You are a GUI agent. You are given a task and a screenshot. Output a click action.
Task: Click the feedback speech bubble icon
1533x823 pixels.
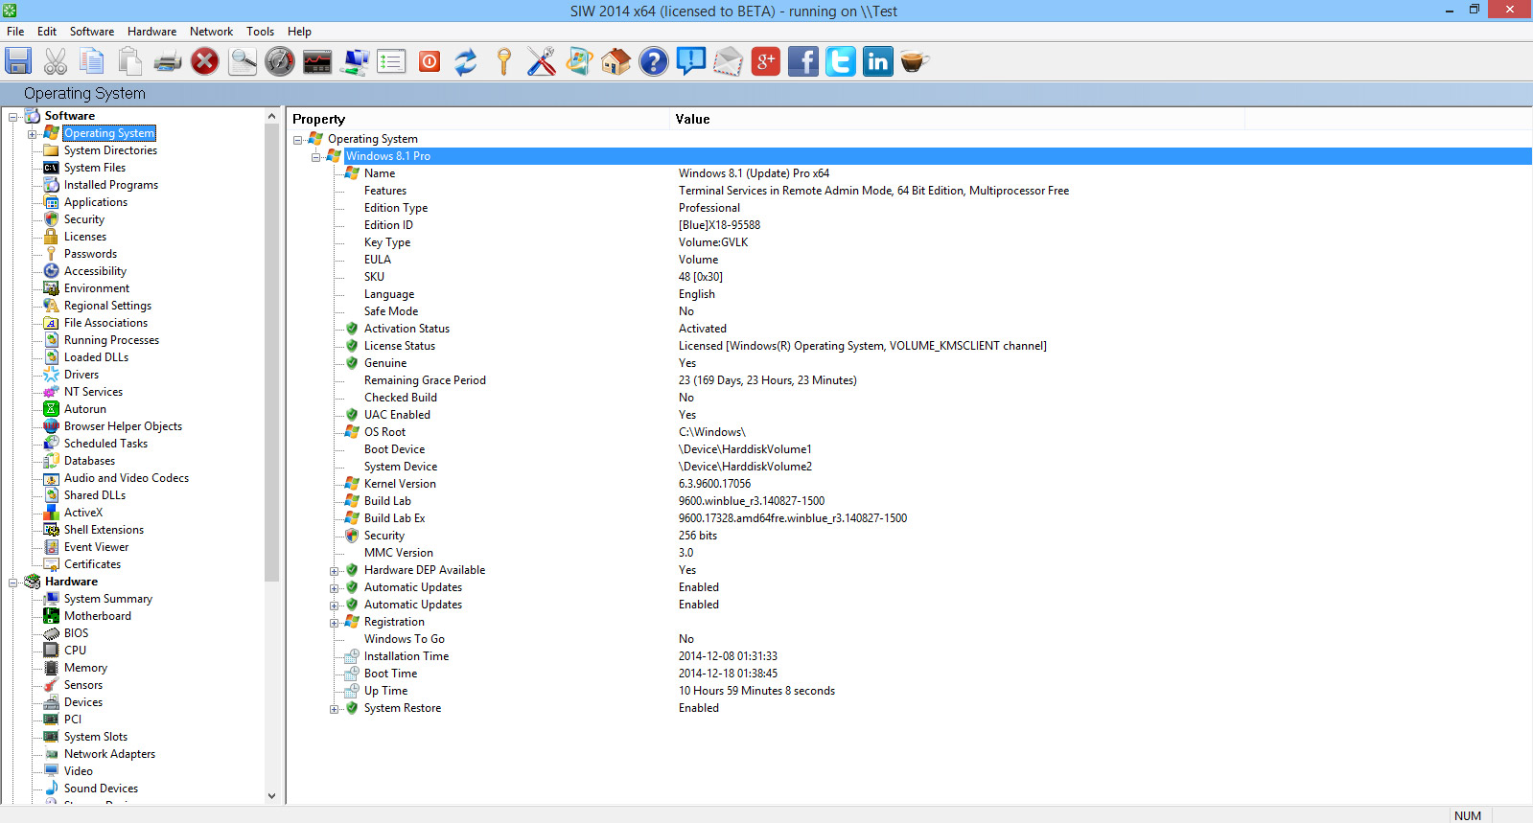click(x=691, y=61)
